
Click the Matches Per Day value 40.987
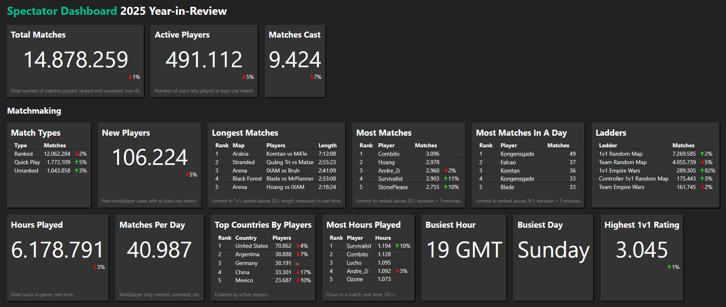[159, 250]
